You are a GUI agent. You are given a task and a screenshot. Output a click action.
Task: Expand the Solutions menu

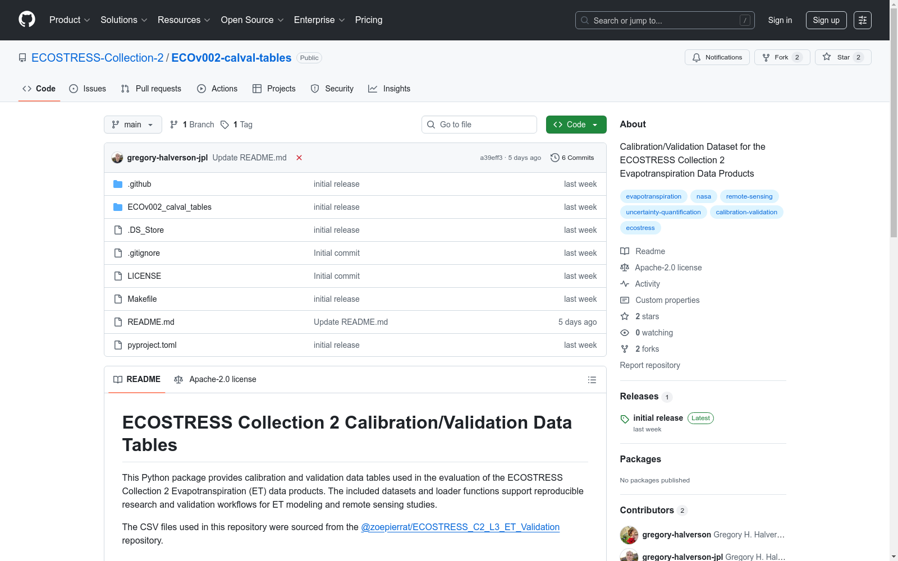(124, 20)
